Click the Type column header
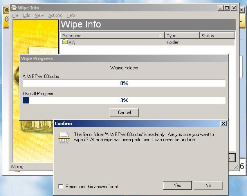 182,36
